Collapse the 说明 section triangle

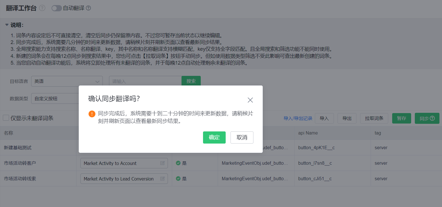pos(7,25)
